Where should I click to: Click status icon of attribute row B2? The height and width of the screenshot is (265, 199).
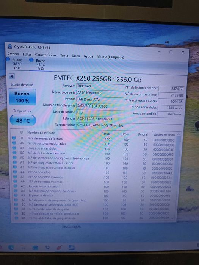tap(16, 214)
